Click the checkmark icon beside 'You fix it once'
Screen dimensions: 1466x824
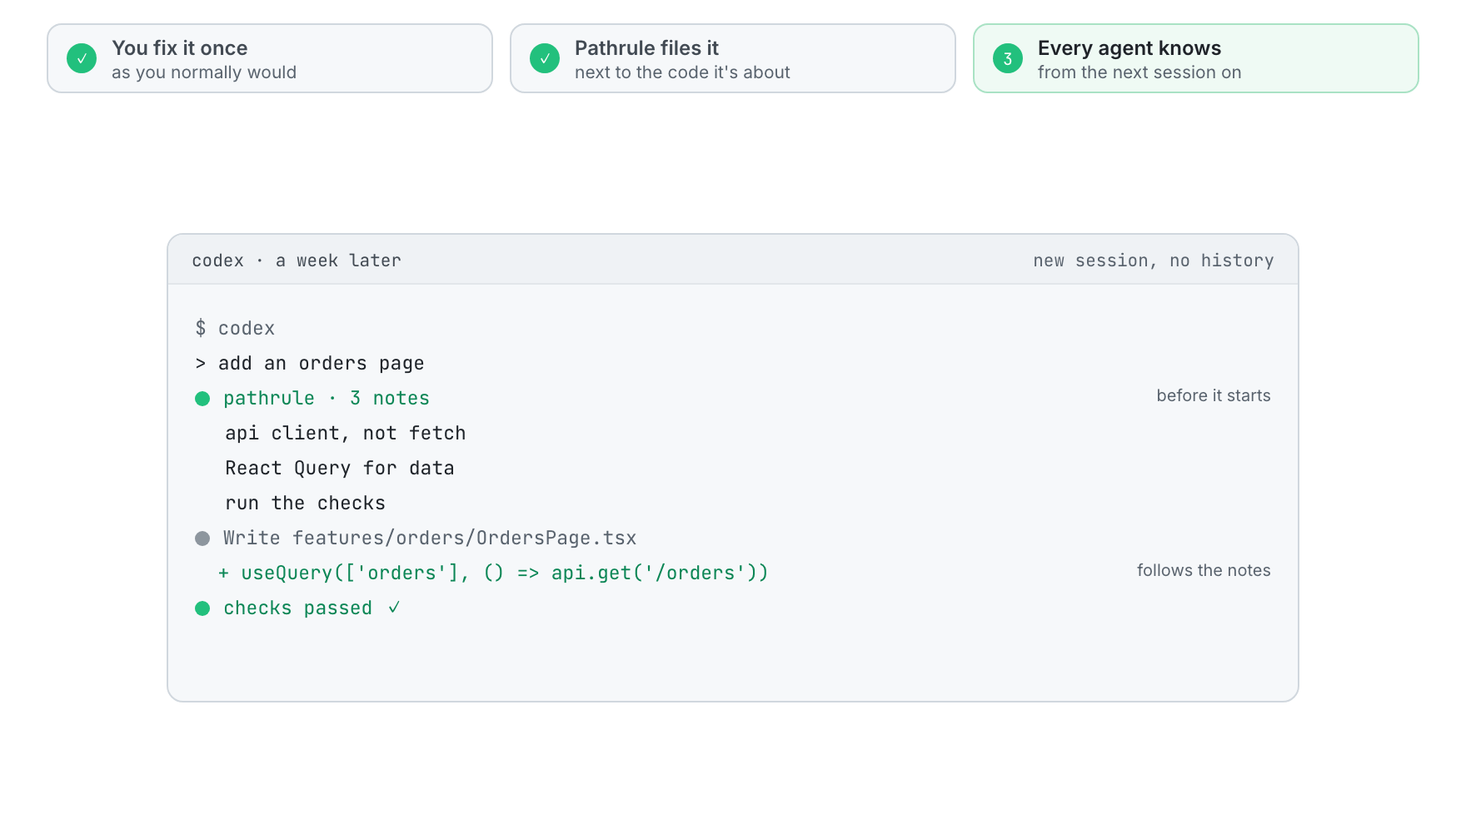82,58
